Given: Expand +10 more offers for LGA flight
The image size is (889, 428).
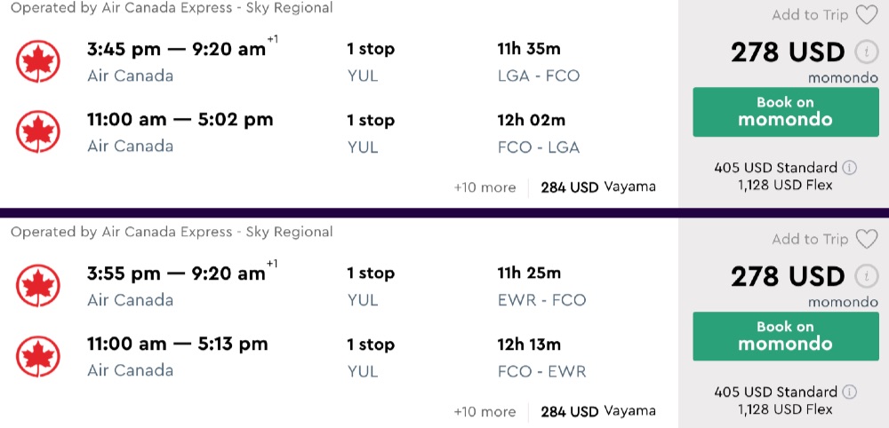Looking at the screenshot, I should (x=485, y=187).
